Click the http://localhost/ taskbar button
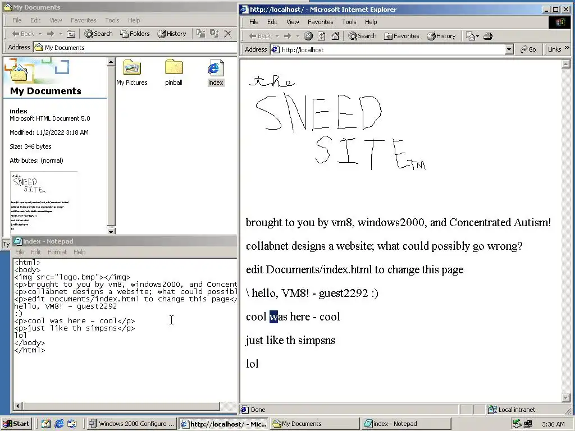This screenshot has width=575, height=431. (x=224, y=424)
